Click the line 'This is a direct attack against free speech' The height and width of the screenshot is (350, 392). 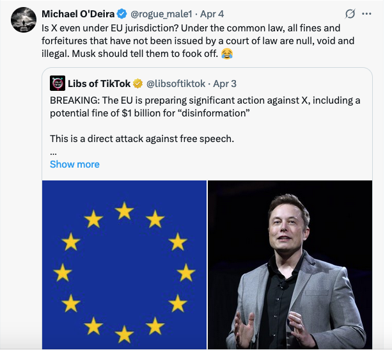143,138
